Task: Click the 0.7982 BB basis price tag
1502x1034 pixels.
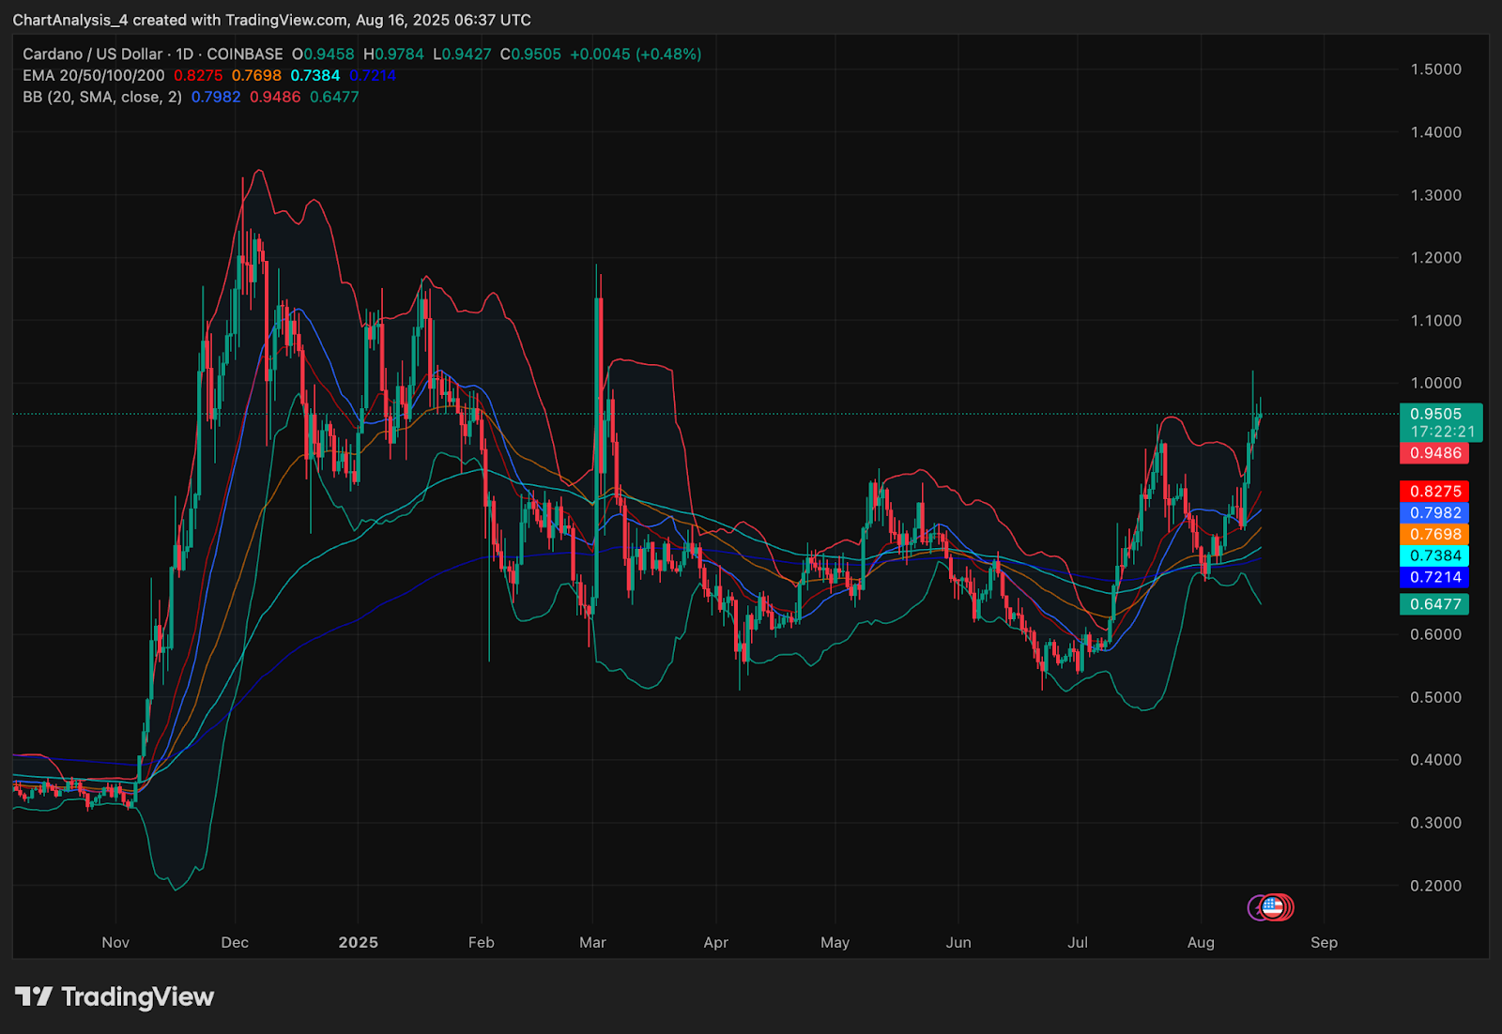Action: click(1434, 513)
